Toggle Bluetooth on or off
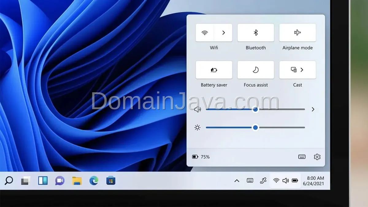This screenshot has width=368, height=207. (x=256, y=33)
